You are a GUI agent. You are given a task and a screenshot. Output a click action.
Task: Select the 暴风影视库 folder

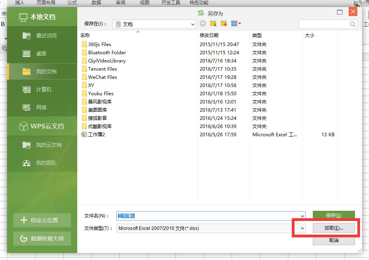tap(97, 102)
